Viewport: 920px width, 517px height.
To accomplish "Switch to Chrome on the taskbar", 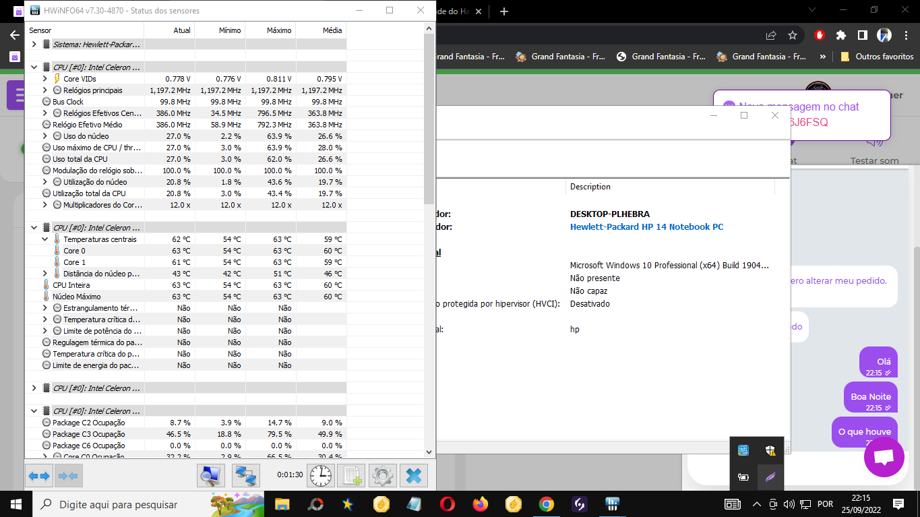I will coord(546,504).
